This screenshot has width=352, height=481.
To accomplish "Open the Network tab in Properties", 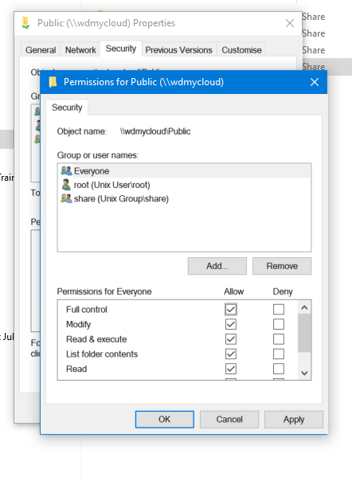I will 80,50.
